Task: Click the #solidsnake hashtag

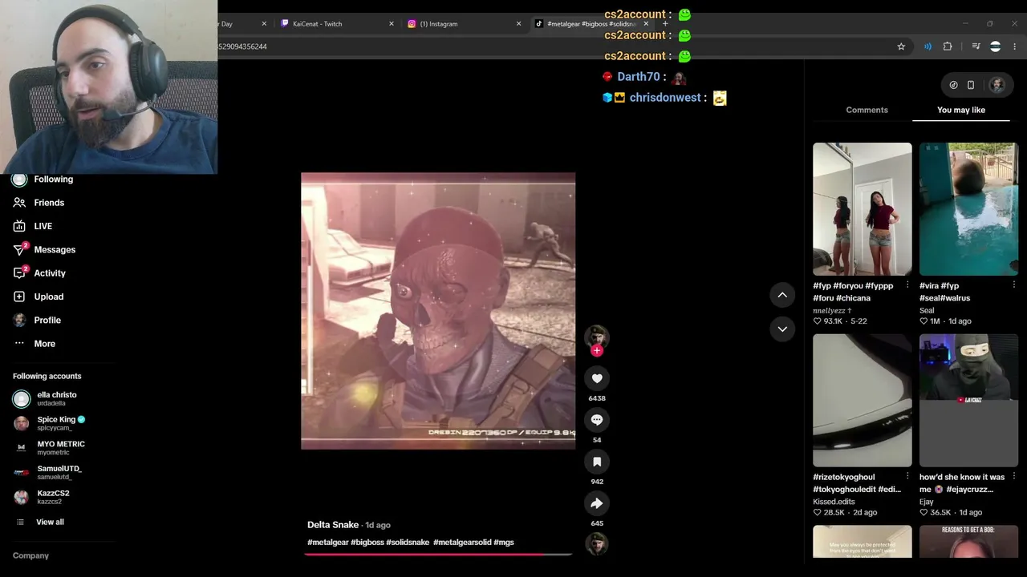Action: click(408, 543)
